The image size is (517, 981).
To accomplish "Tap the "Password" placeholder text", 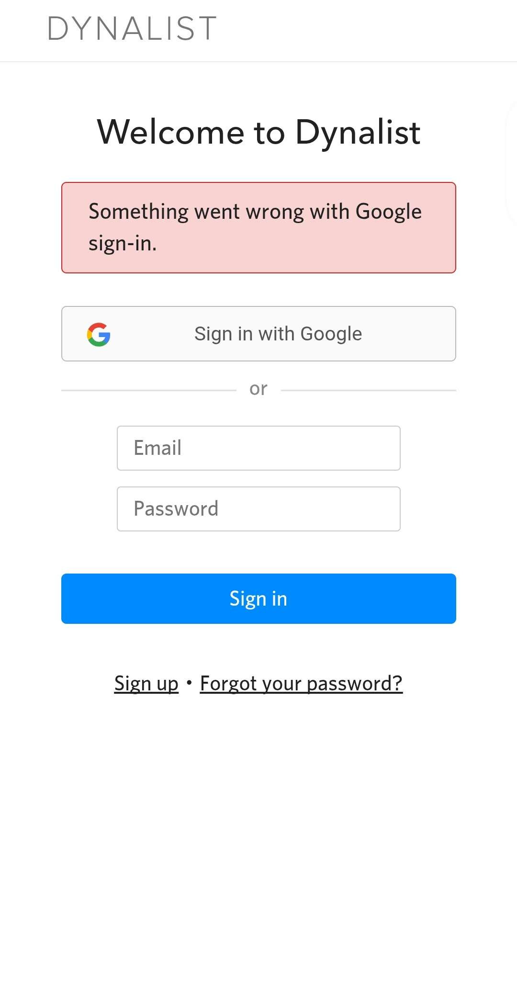I will coord(176,509).
